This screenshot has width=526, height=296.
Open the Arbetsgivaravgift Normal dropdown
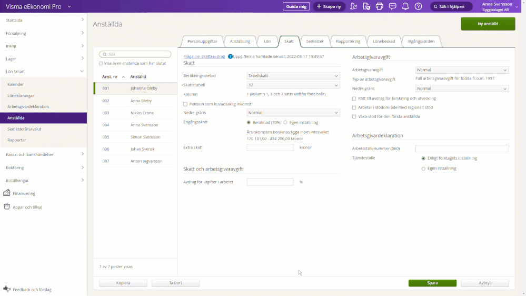pyautogui.click(x=462, y=70)
